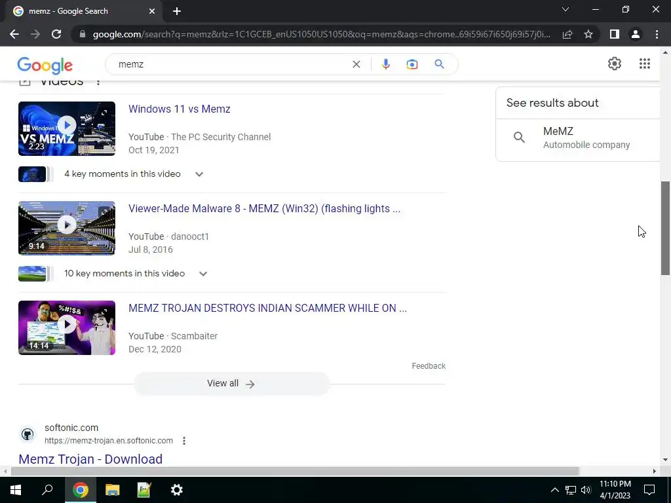Bookmark this page with the star
Image resolution: width=671 pixels, height=503 pixels.
coord(588,34)
